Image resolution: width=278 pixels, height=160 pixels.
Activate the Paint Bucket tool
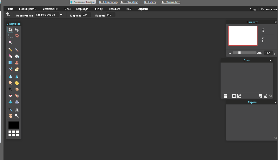pyautogui.click(x=17, y=56)
